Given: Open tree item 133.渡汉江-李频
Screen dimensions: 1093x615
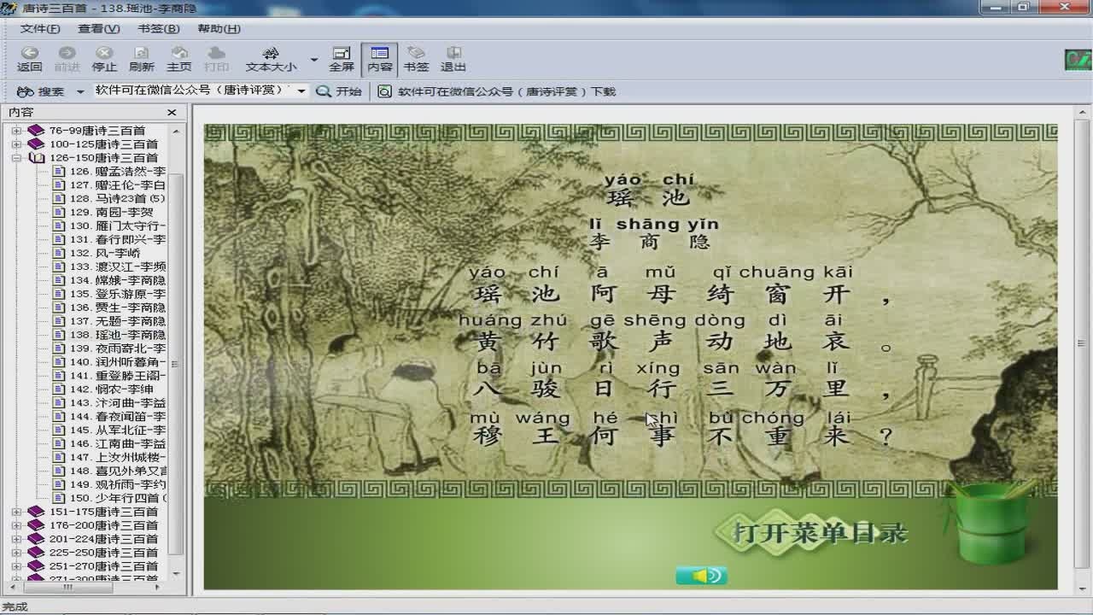Looking at the screenshot, I should (x=118, y=267).
